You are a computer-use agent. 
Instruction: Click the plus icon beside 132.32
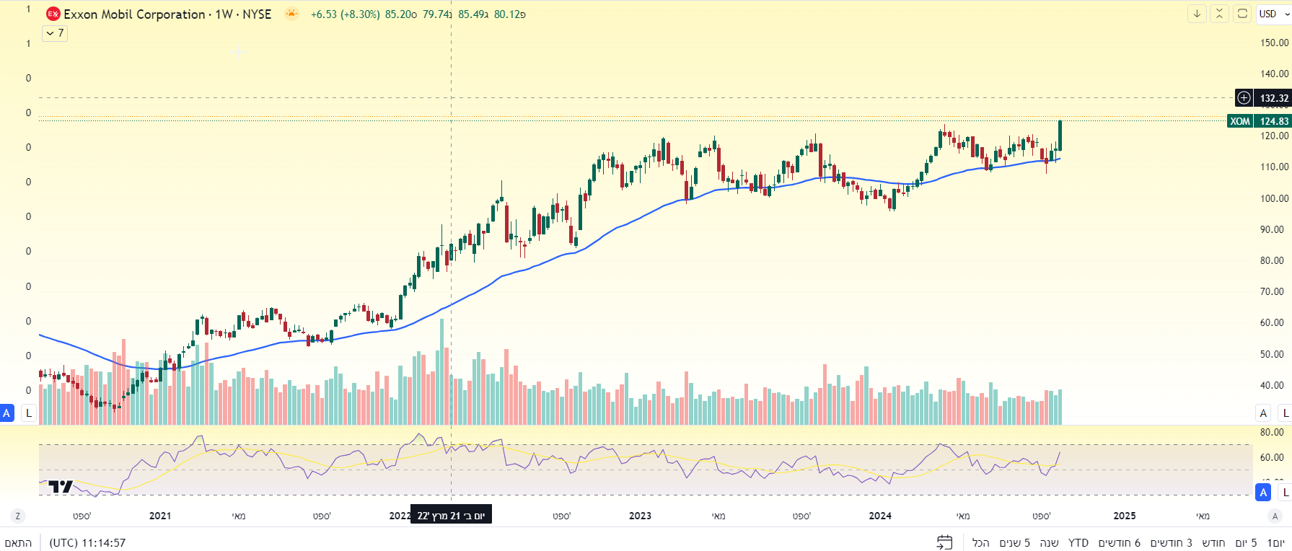click(x=1244, y=98)
